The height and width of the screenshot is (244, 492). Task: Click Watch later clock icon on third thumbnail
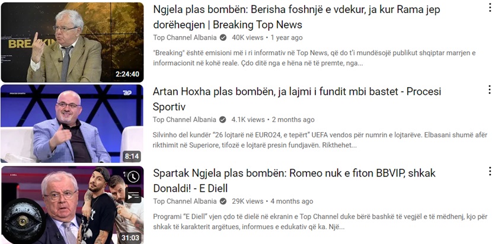coord(133,177)
